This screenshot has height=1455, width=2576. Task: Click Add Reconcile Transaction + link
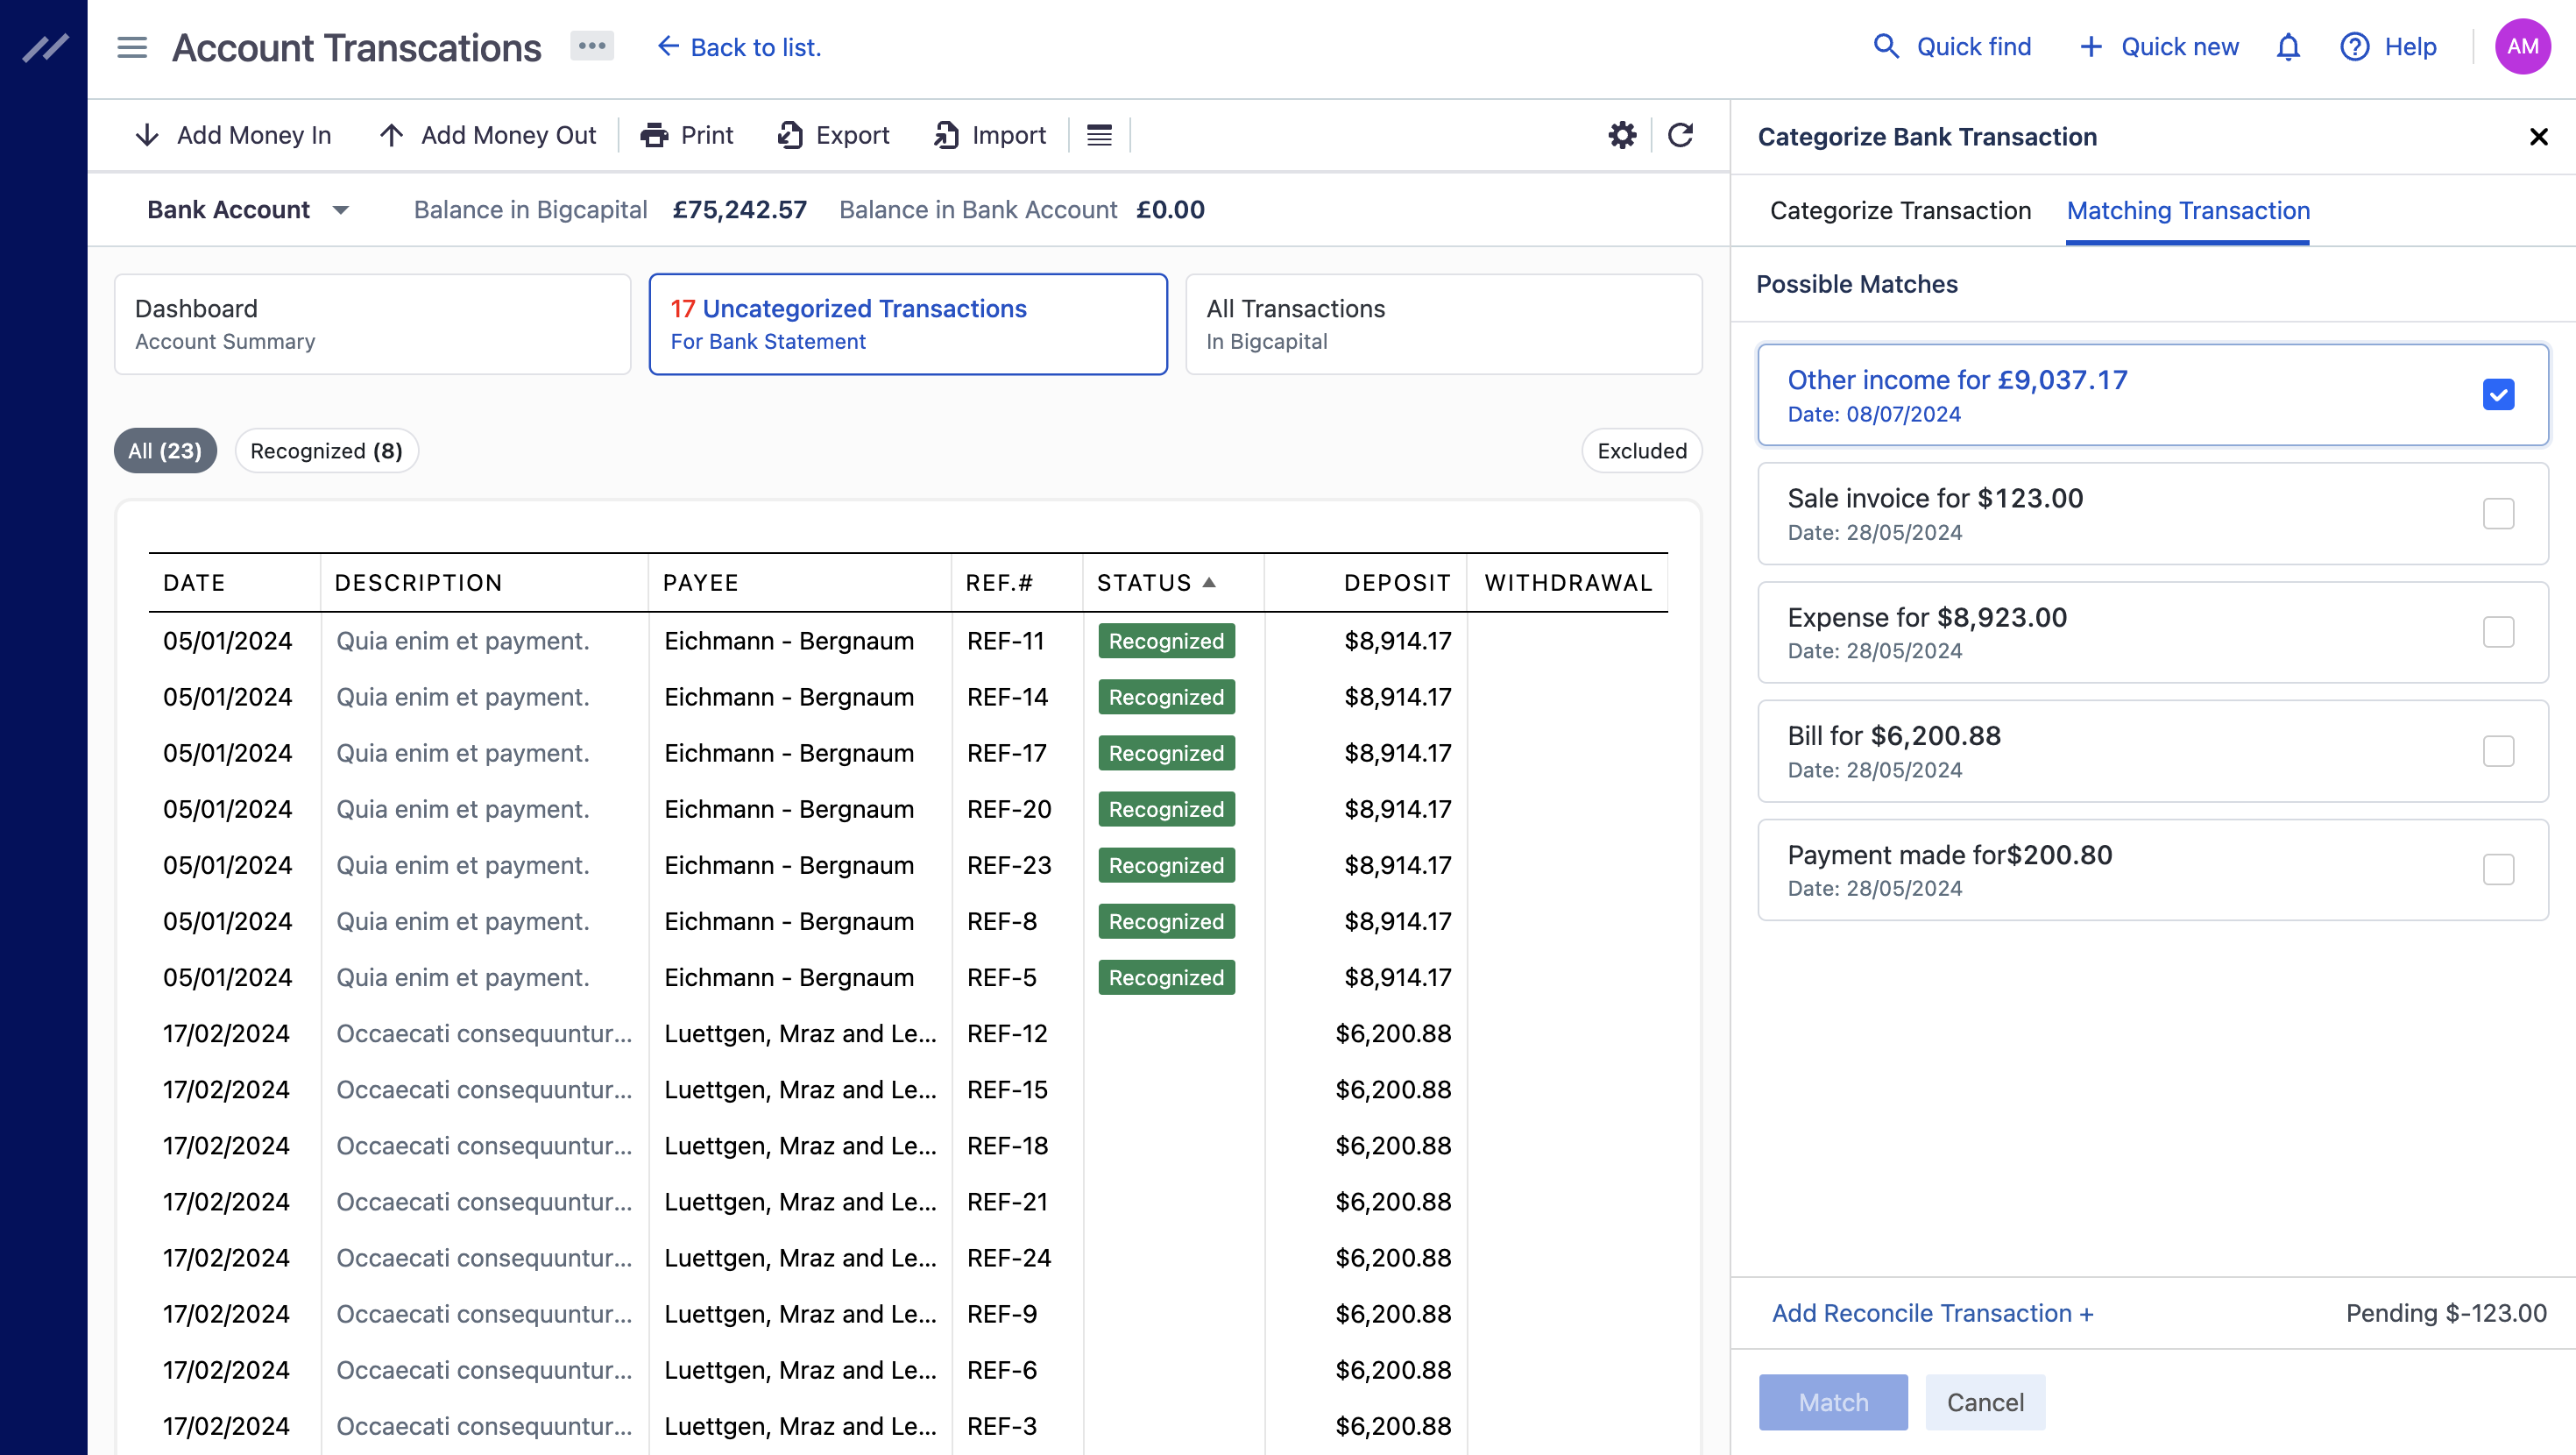pyautogui.click(x=1932, y=1314)
